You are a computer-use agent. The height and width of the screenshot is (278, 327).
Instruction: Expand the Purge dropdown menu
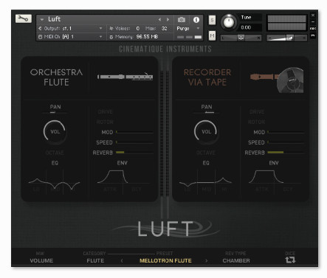(188, 29)
